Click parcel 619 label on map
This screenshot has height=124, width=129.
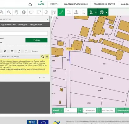[53, 93]
